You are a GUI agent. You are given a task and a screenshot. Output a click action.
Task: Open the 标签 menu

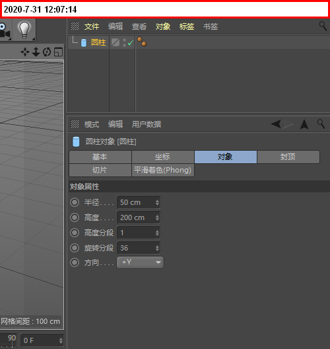(x=187, y=26)
